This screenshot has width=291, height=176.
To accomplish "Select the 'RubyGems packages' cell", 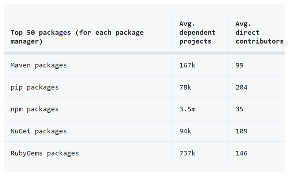I will pyautogui.click(x=45, y=153).
